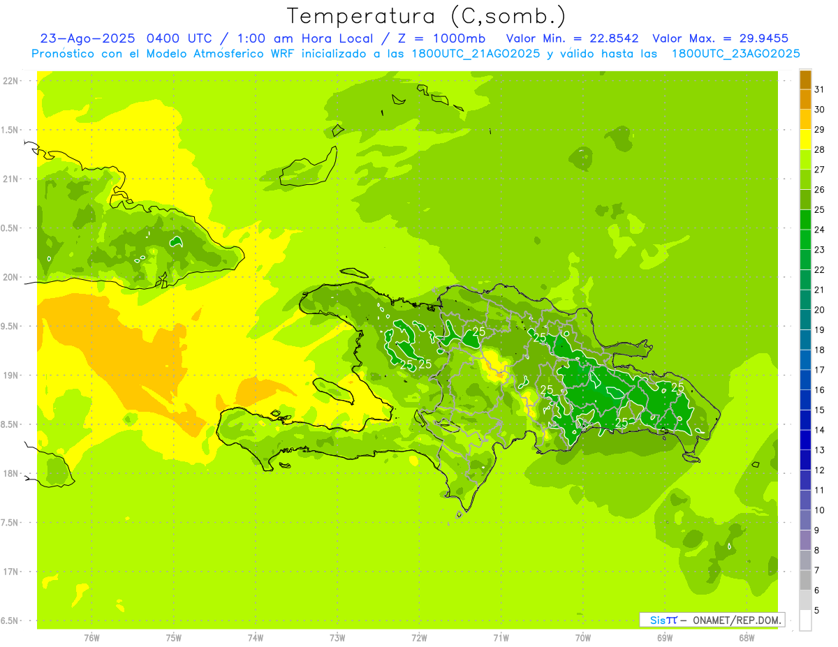Click the gray legend band between 6 and 7
The height and width of the screenshot is (647, 838).
coord(805,580)
